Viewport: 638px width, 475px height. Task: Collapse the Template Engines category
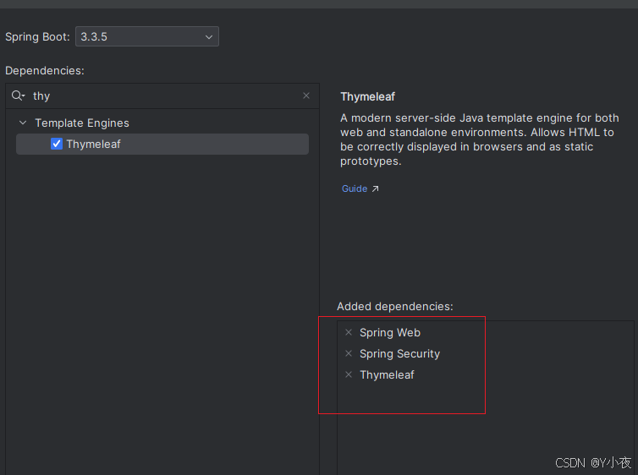[x=23, y=123]
